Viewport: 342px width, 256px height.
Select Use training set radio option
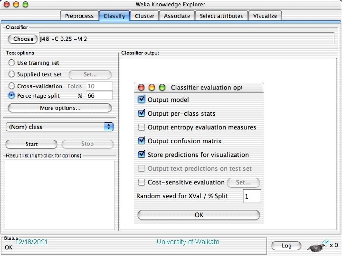[11, 63]
